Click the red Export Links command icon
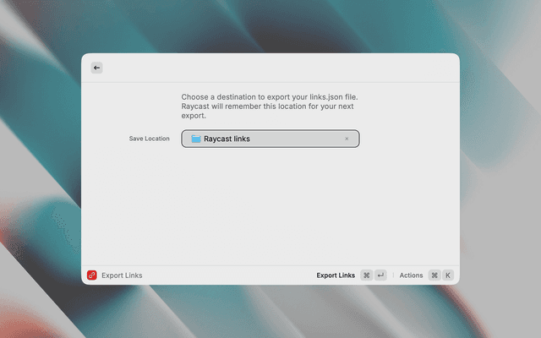Screen dimensions: 541x338 coord(92,275)
